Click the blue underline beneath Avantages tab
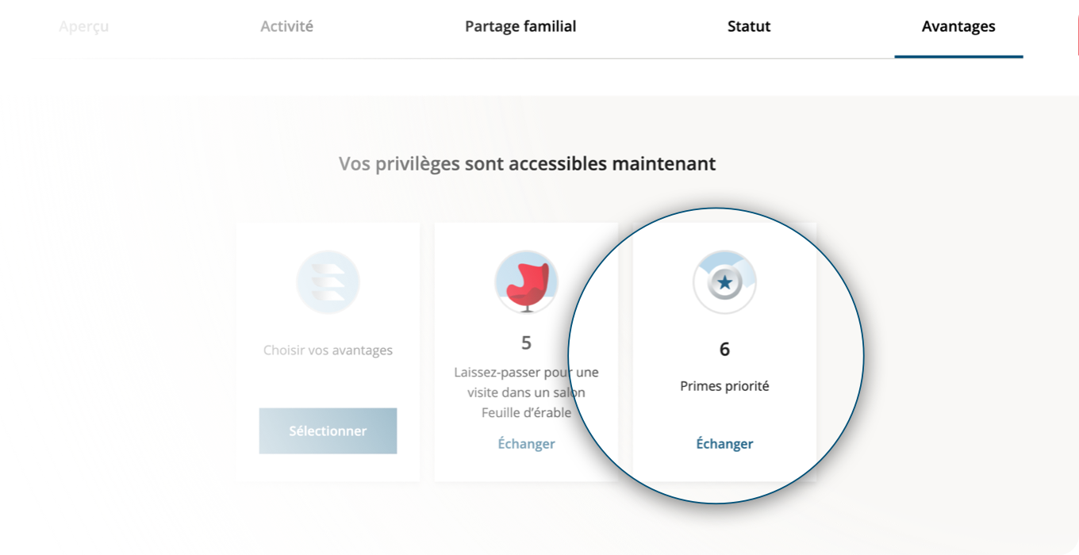Viewport: 1079px width, 555px height. pos(958,56)
